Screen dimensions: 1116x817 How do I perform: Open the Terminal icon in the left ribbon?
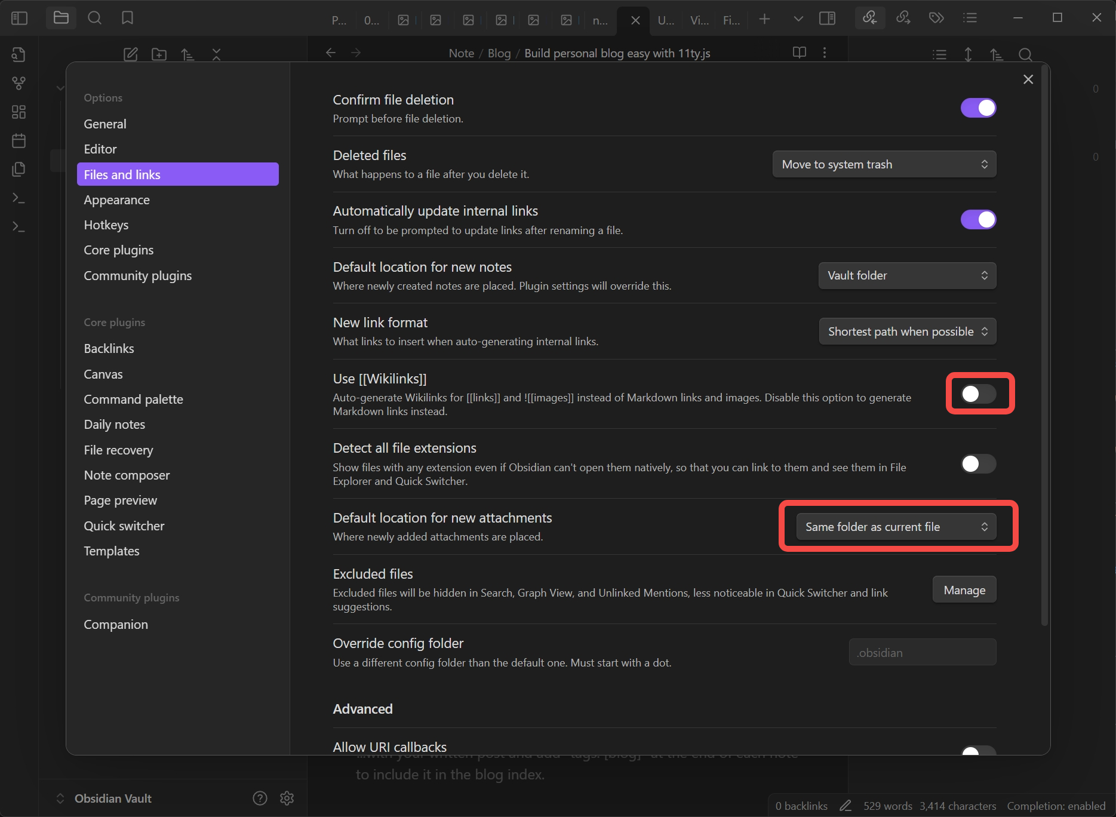19,198
